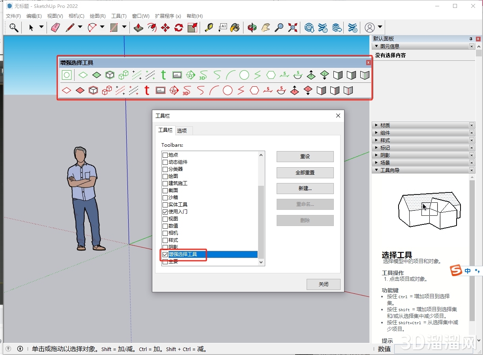Uncheck the 使用入门 toolbar checkbox
The width and height of the screenshot is (483, 355).
click(x=165, y=211)
